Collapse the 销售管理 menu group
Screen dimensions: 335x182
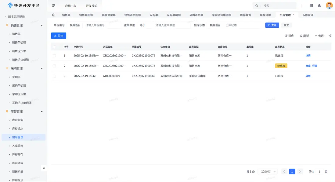(x=42, y=25)
